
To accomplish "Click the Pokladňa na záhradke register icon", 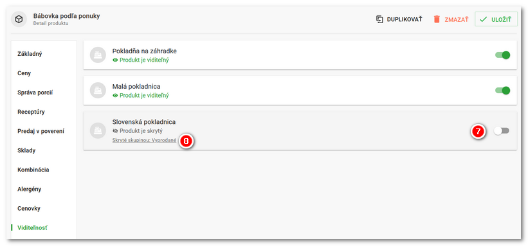I will point(98,55).
